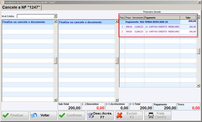Click the middle list's scrollbar thumb
The image size is (202, 122).
pyautogui.click(x=117, y=61)
